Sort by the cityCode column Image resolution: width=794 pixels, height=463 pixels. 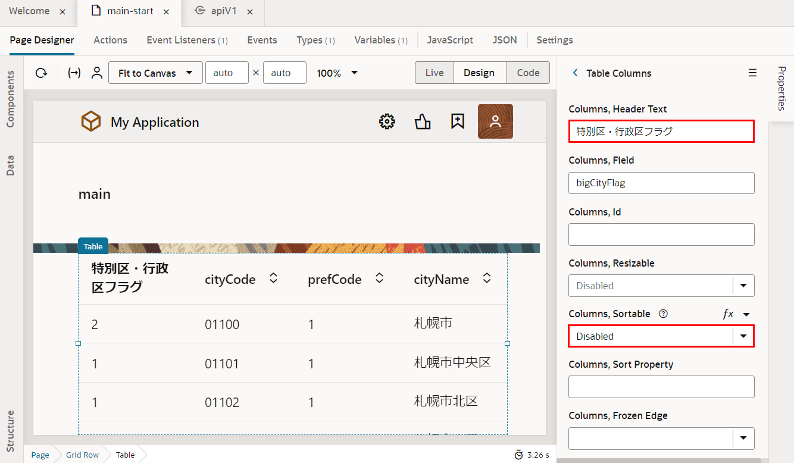click(274, 279)
